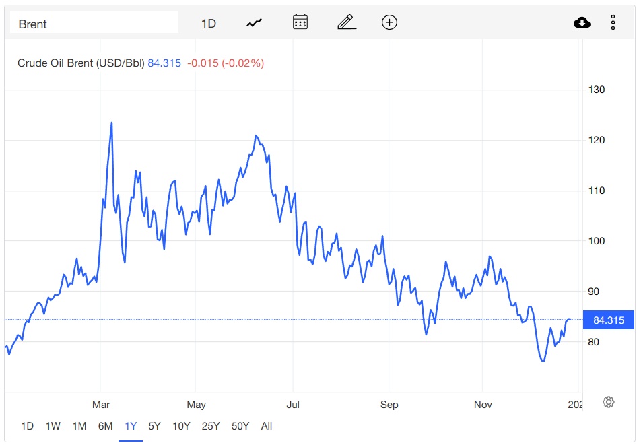Click the plus circle compare icon

coord(389,22)
